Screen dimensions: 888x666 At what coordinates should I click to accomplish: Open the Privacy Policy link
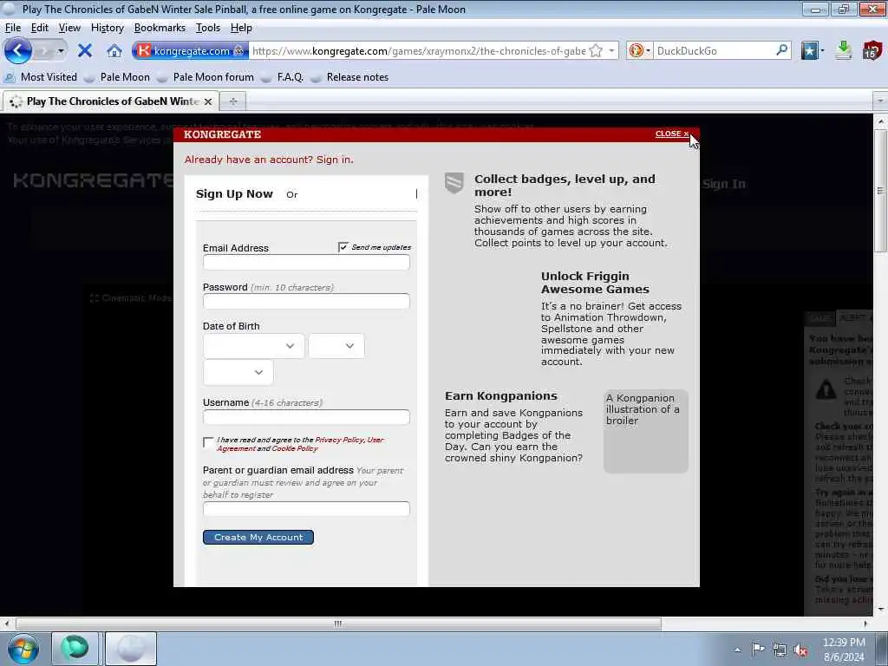(x=339, y=440)
